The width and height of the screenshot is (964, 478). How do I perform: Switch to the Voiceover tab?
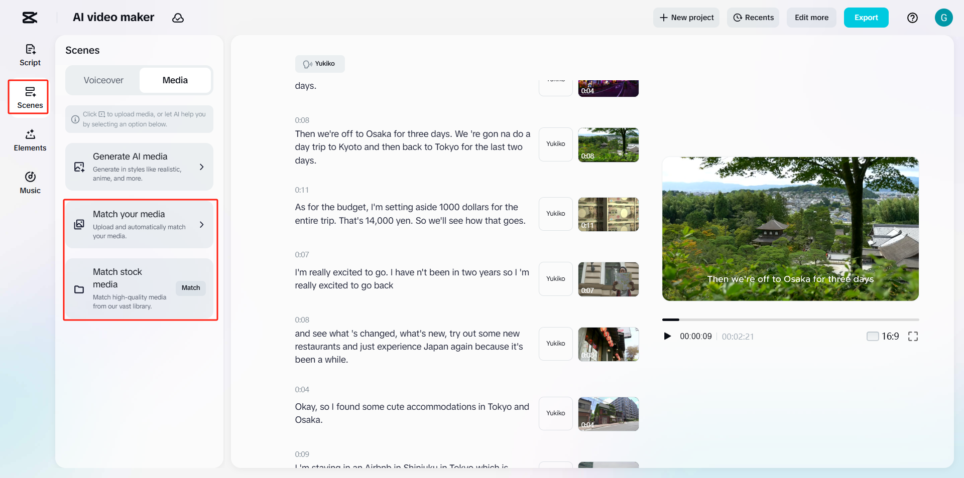click(103, 80)
